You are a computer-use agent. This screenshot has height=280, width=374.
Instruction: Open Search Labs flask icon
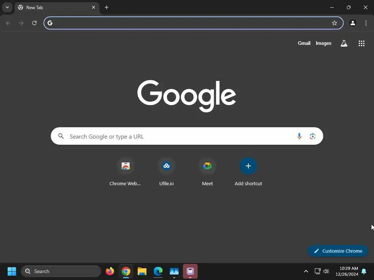(x=344, y=43)
